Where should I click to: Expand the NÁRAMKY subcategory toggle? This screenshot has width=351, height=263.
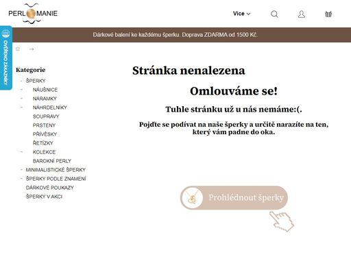coord(21,99)
